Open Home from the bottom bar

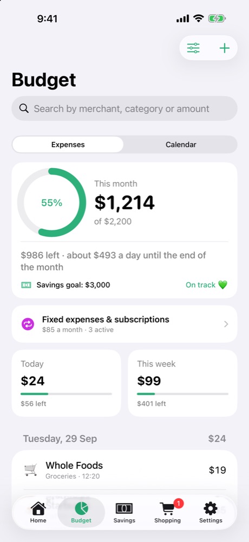coord(38,513)
